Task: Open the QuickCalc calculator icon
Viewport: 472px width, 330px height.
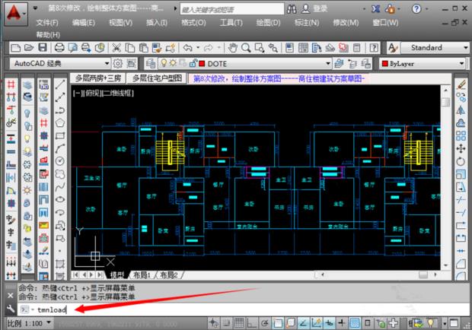Action: [x=357, y=47]
